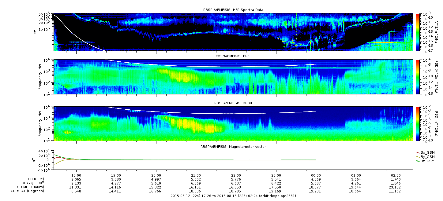Click the HFR Spectra color bar
This screenshot has height=201, width=443.
[418, 32]
